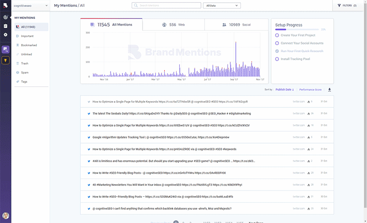Check off Create Your First Project
367x223 pixels.
click(x=277, y=35)
